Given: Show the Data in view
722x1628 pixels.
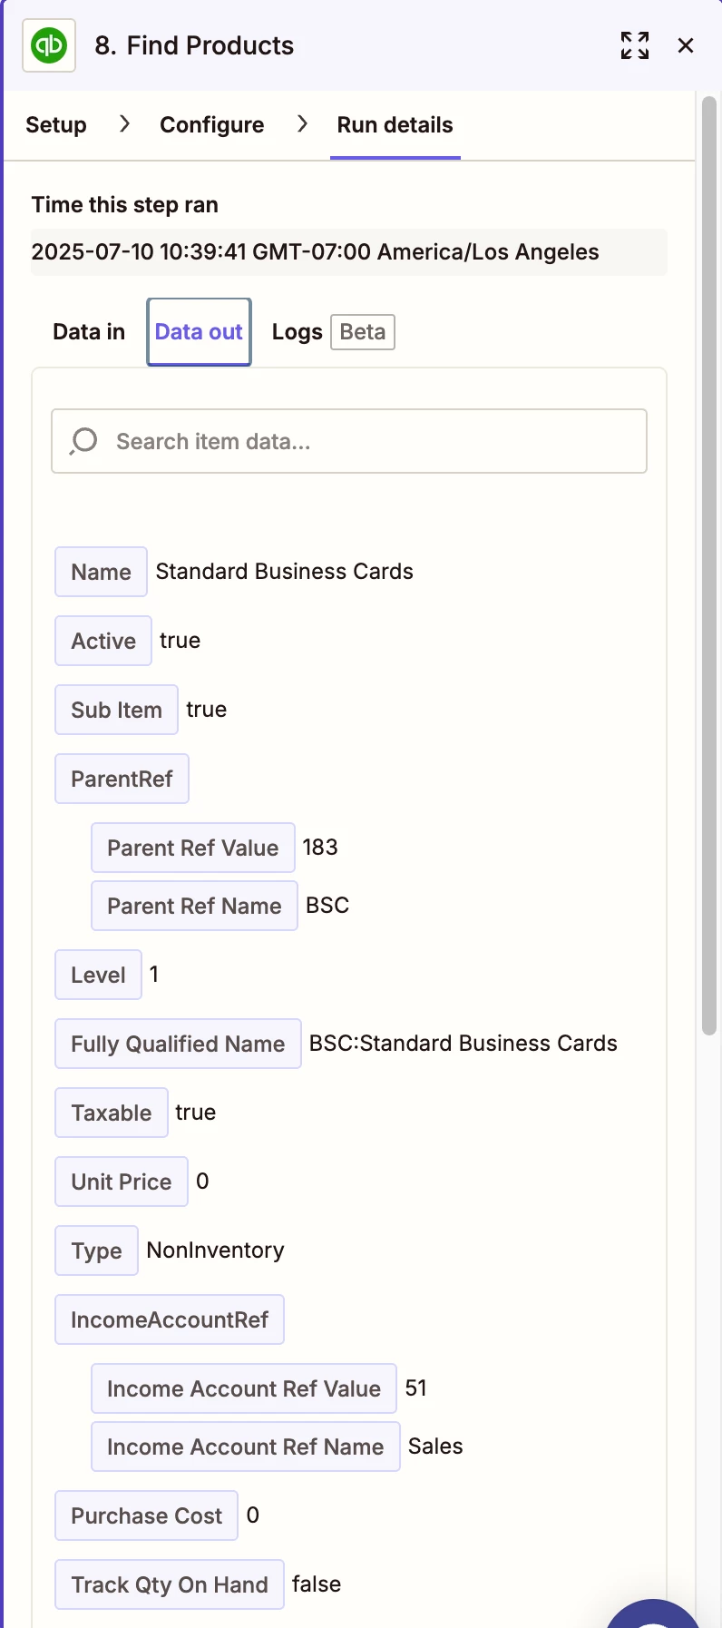Looking at the screenshot, I should [89, 332].
